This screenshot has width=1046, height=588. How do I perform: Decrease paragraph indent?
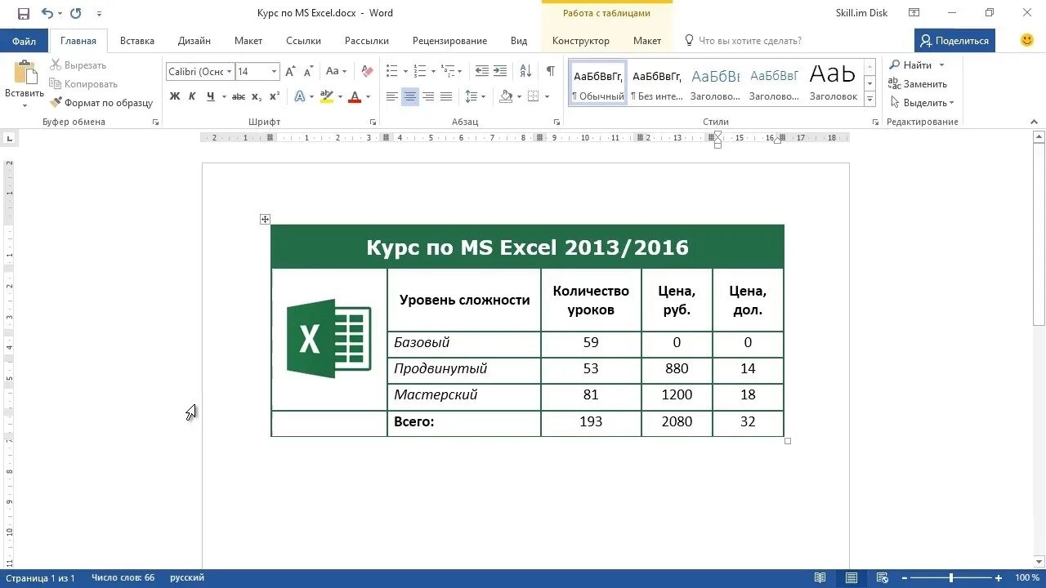(482, 72)
